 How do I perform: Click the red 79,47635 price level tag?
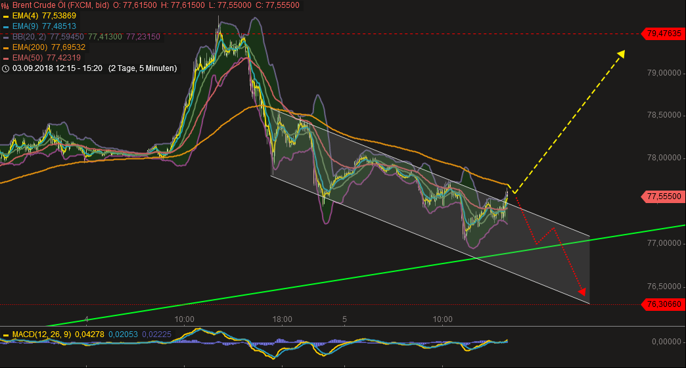point(662,34)
